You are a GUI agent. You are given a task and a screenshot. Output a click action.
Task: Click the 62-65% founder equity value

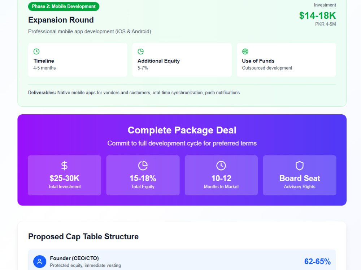[317, 261]
